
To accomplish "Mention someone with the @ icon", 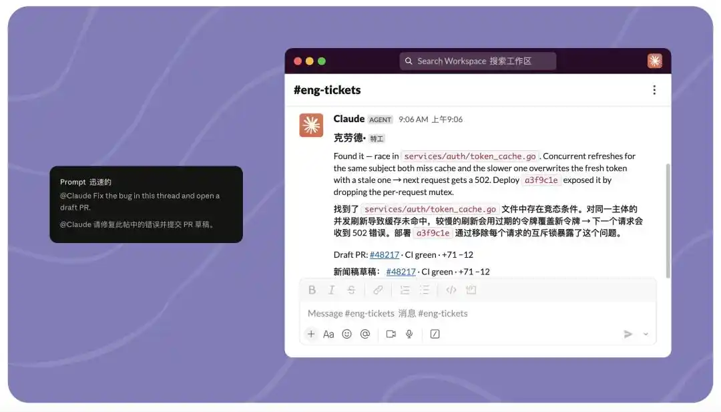I will (365, 334).
